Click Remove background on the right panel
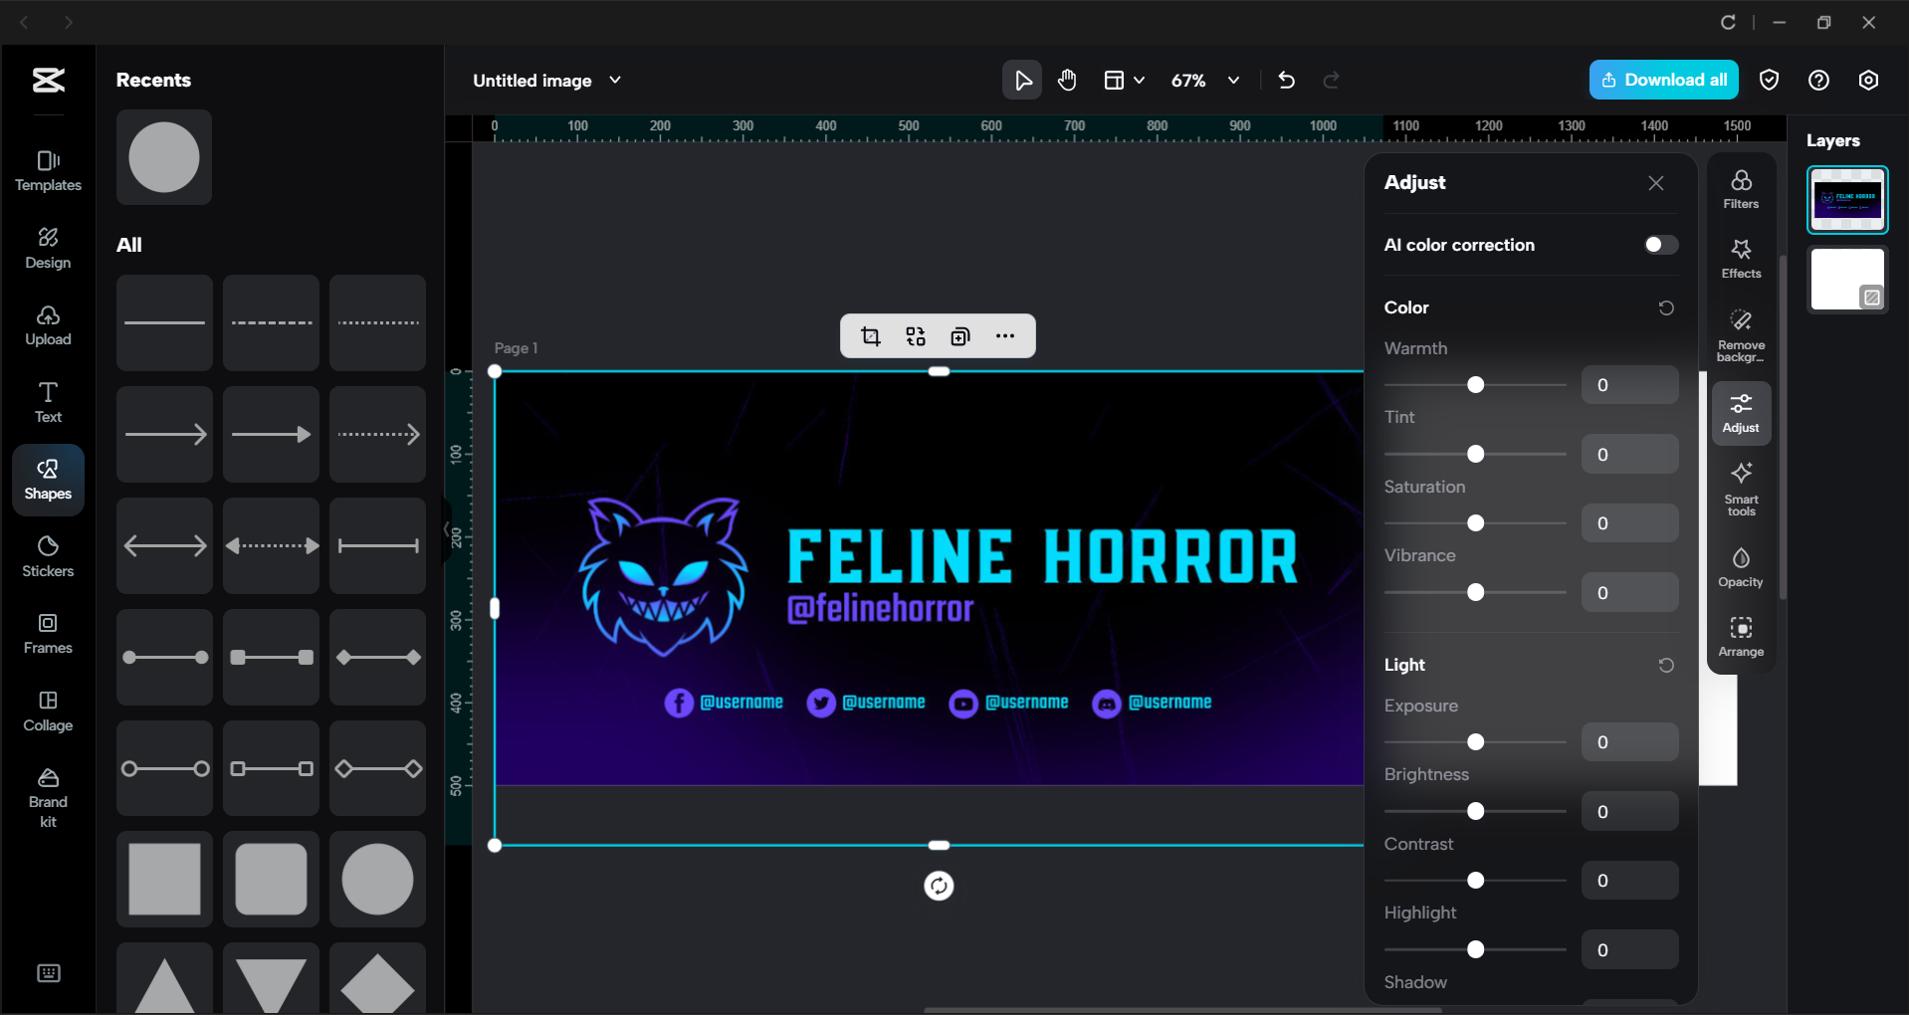 pos(1740,332)
